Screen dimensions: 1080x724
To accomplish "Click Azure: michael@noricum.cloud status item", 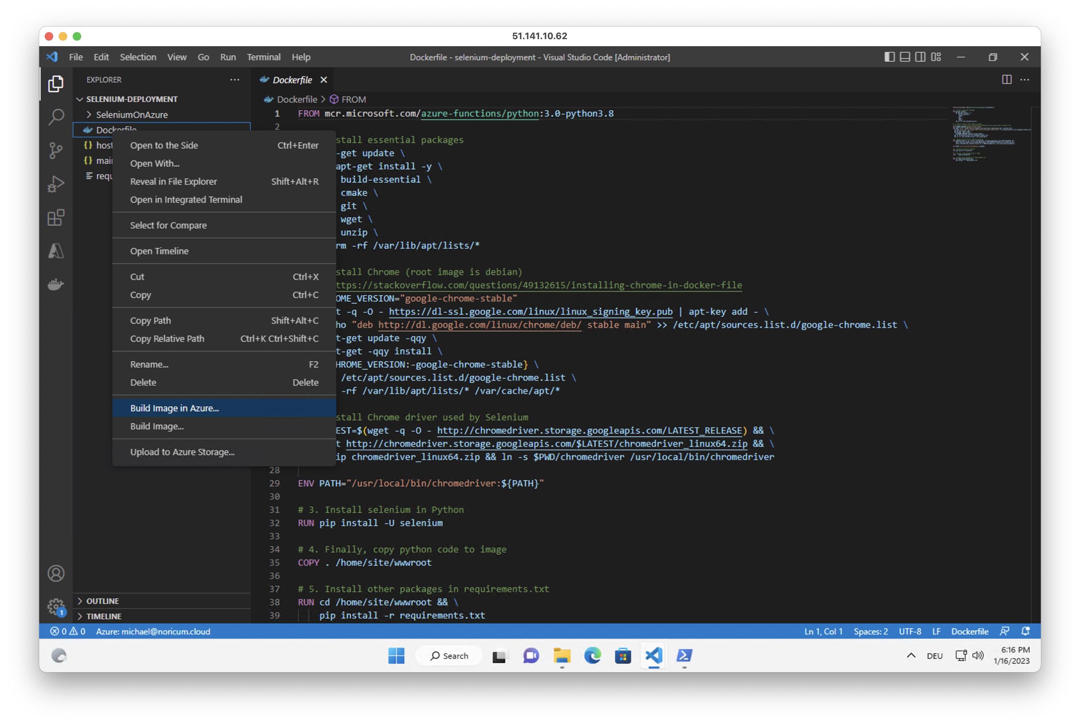I will (x=153, y=631).
